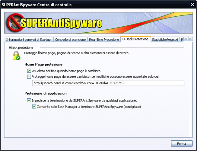Toggle Visualizza notifica quando home page cambiato

pyautogui.click(x=29, y=71)
